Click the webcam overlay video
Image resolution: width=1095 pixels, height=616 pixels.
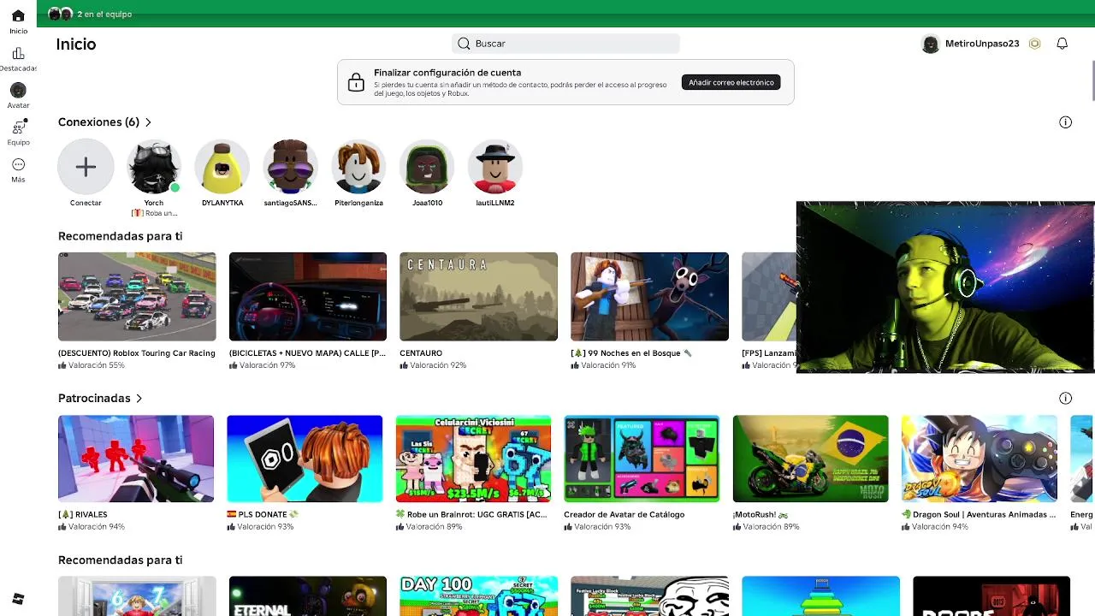click(x=945, y=287)
